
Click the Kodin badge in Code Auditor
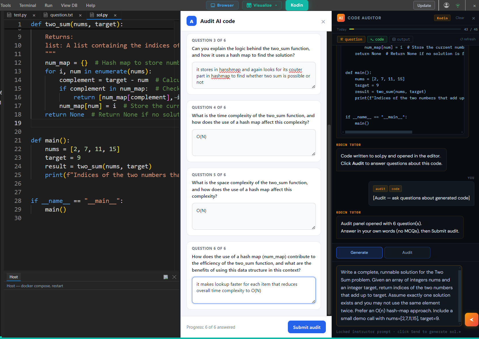442,18
